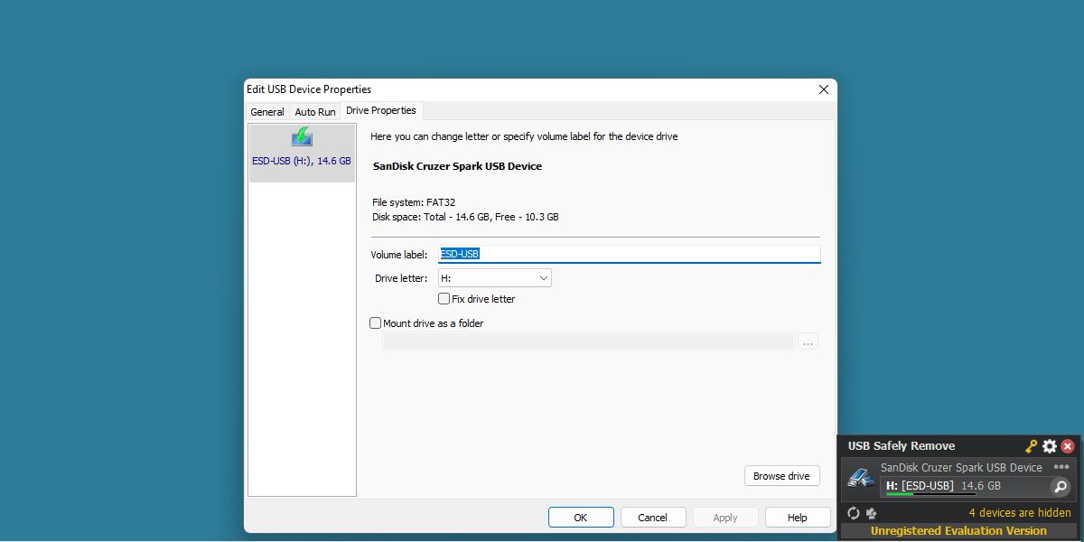Click the Cancel button
The height and width of the screenshot is (542, 1084).
652,518
